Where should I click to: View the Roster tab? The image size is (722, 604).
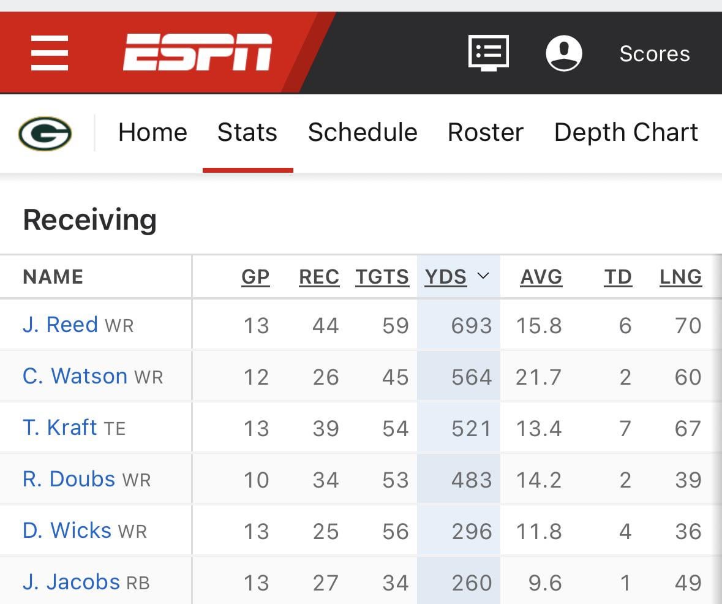[x=485, y=132]
